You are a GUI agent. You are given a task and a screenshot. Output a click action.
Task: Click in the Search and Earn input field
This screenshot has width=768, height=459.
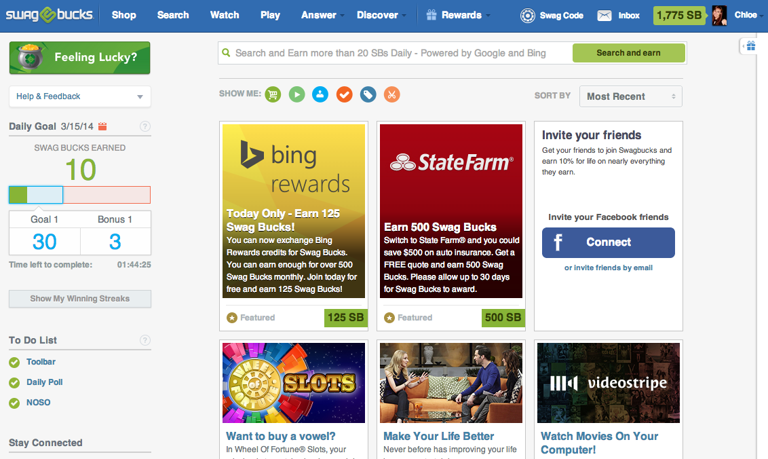pyautogui.click(x=397, y=53)
